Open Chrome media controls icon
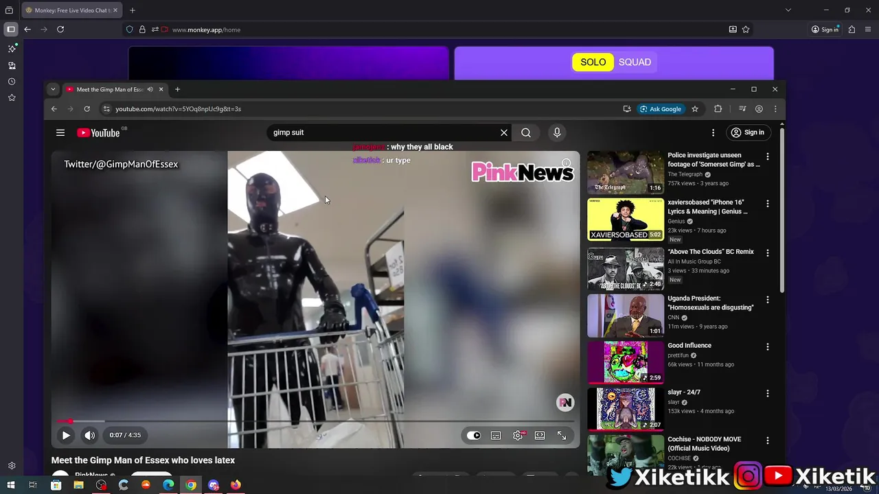Image resolution: width=879 pixels, height=494 pixels. click(x=742, y=109)
